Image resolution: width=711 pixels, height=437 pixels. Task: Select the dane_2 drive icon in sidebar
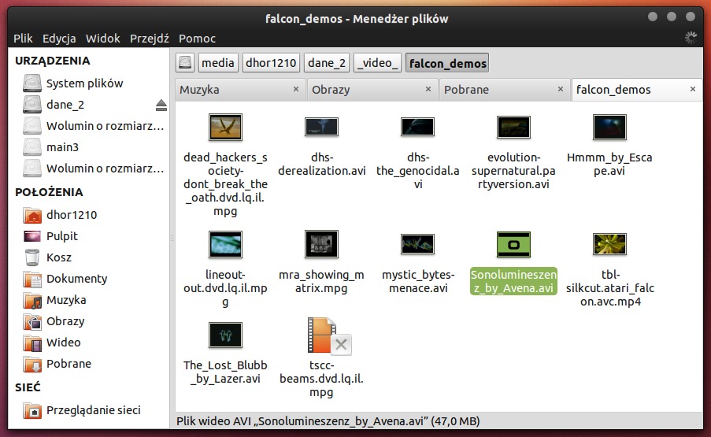[32, 105]
